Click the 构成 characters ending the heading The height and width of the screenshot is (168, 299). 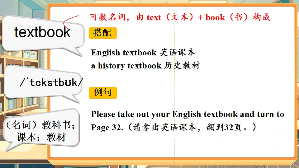(262, 17)
